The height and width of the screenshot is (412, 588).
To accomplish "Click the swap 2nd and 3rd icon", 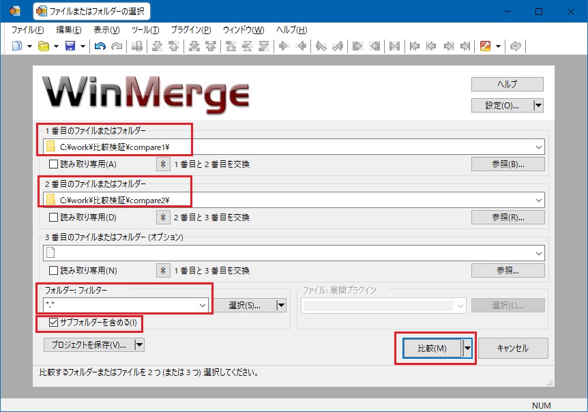I will pyautogui.click(x=163, y=217).
